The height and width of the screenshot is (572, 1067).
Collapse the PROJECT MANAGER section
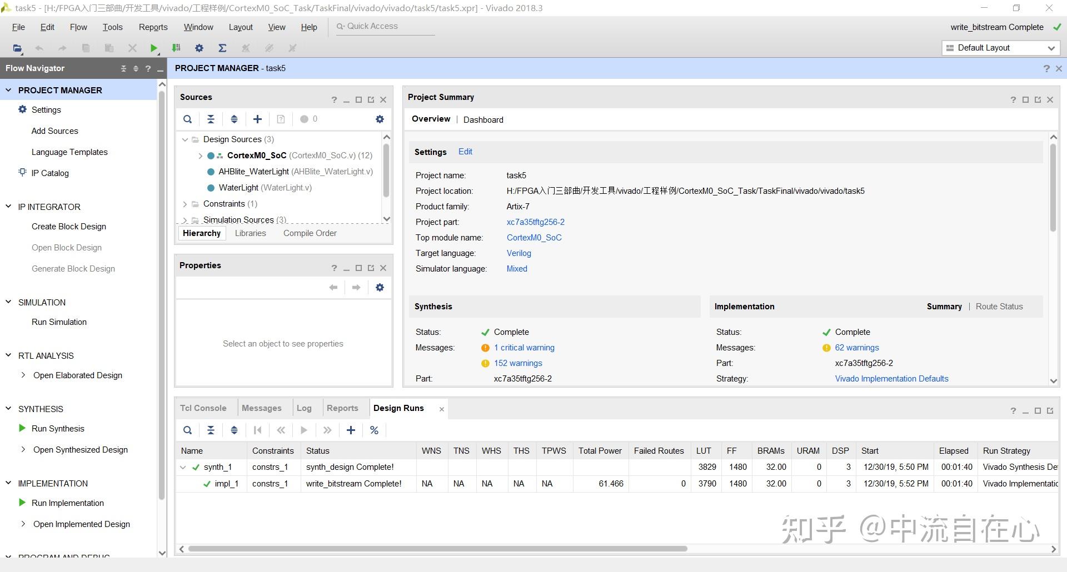pyautogui.click(x=8, y=89)
